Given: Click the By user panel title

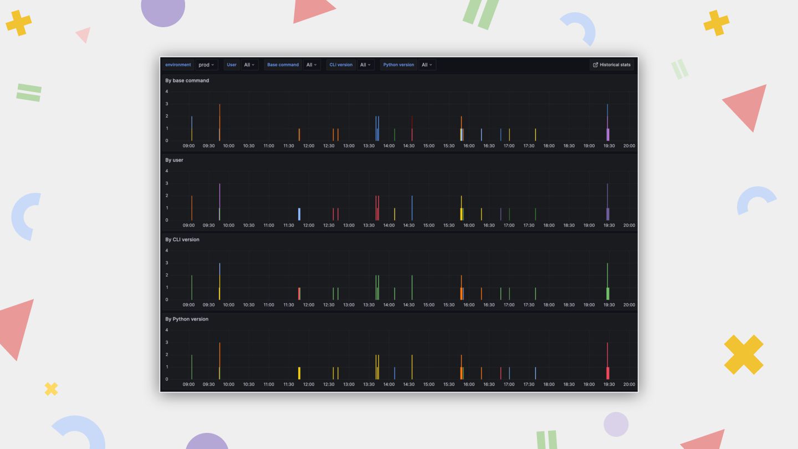Looking at the screenshot, I should (x=175, y=160).
